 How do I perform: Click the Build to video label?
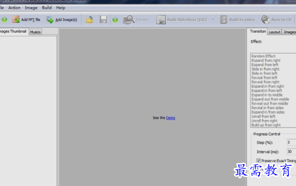coord(242,19)
